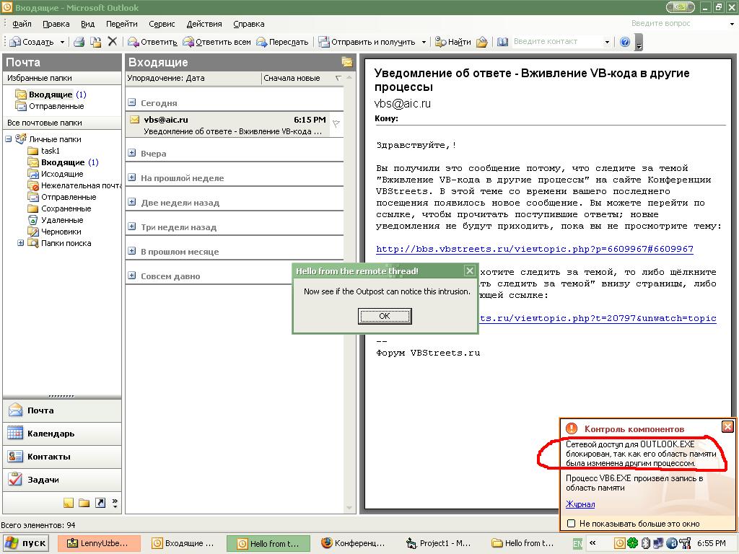This screenshot has width=739, height=554.
Task: Open the Создать dropdown arrow
Action: point(62,42)
